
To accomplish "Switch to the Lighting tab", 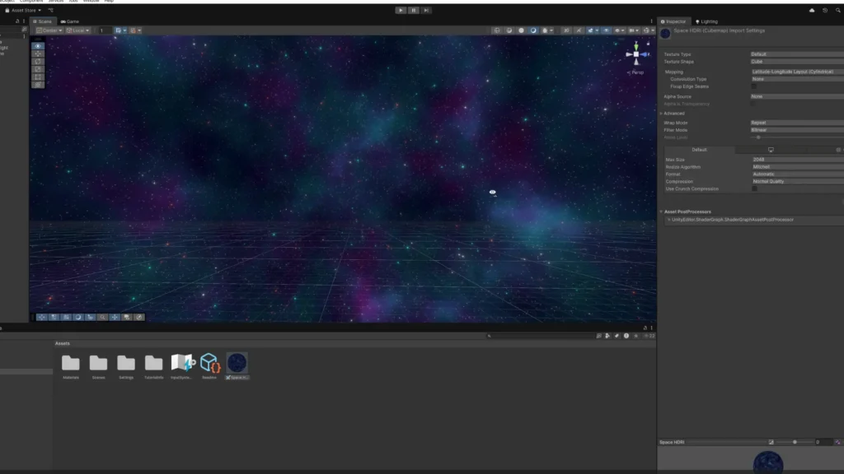I will point(706,21).
